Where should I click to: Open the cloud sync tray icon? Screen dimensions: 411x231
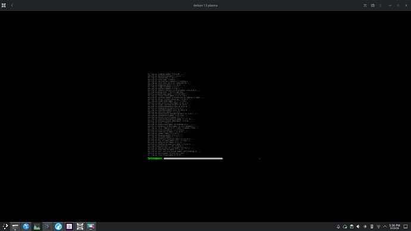[x=345, y=227]
